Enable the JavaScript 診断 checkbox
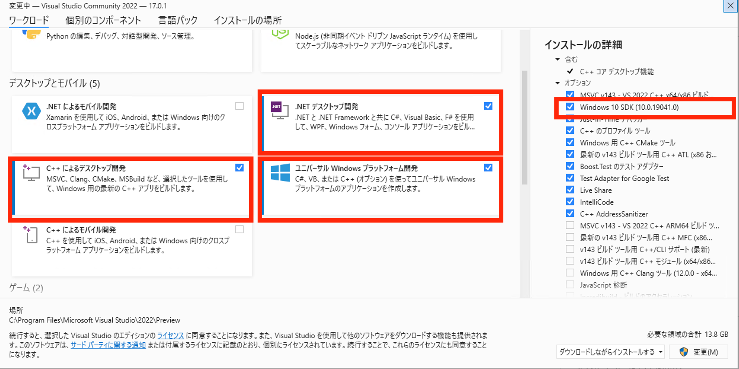Image resolution: width=739 pixels, height=369 pixels. pos(570,284)
